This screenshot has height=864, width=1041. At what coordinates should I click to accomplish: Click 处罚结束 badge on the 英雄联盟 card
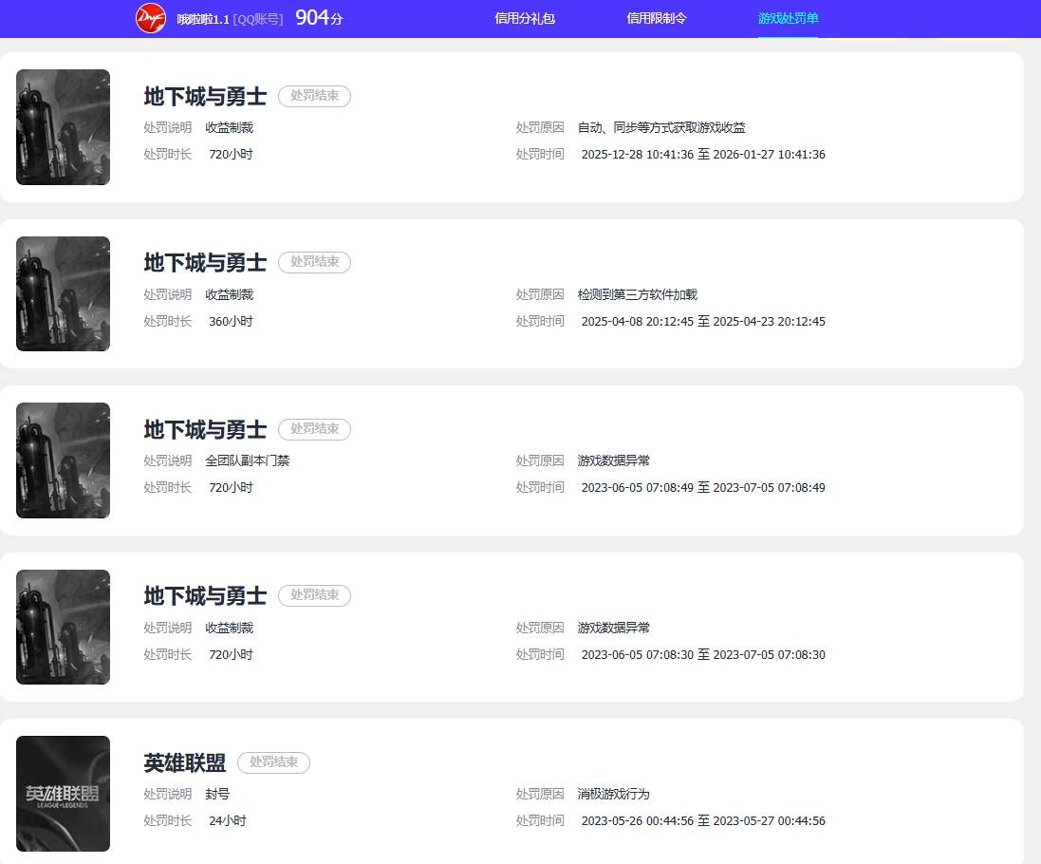(x=273, y=762)
